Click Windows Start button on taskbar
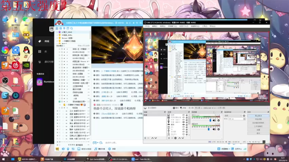This screenshot has height=162, width=289. coord(3,159)
